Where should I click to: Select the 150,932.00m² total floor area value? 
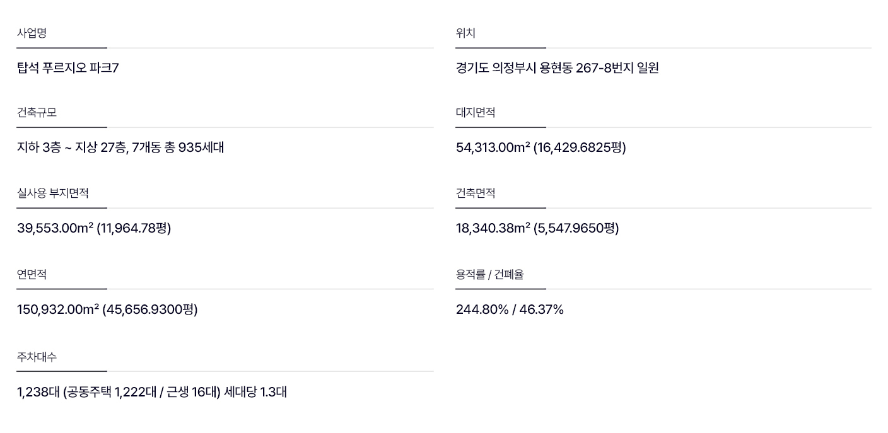coord(57,309)
